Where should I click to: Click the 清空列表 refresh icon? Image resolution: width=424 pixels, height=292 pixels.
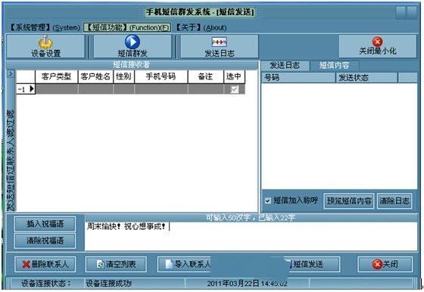pos(100,265)
